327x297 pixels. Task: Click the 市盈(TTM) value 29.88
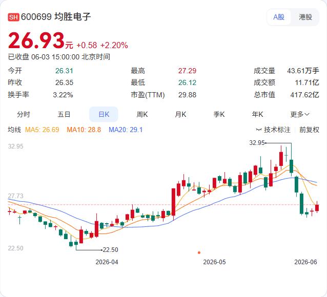tap(187, 95)
